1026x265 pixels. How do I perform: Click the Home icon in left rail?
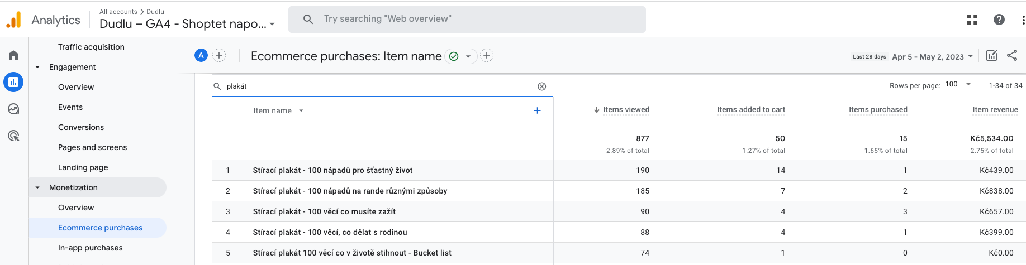13,55
